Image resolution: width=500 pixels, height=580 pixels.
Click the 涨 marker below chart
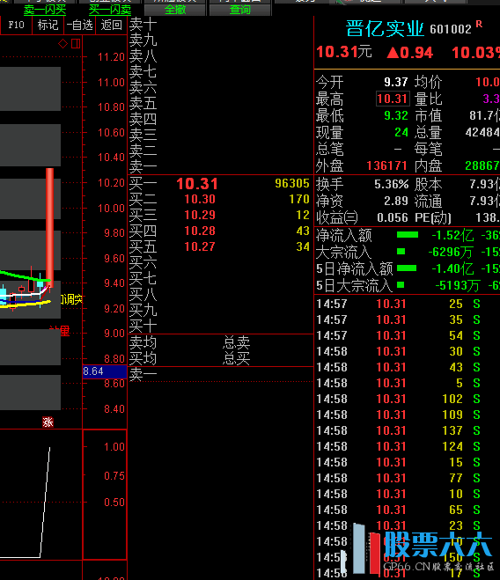coord(48,422)
